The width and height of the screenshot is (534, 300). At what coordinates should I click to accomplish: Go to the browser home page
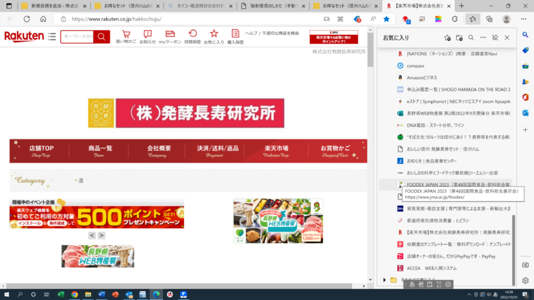click(43, 19)
